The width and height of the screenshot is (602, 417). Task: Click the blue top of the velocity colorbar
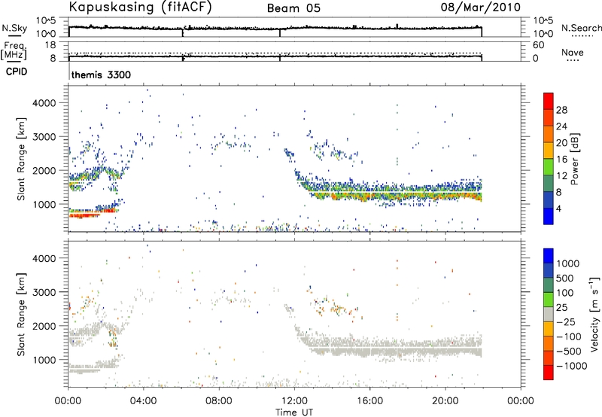549,256
